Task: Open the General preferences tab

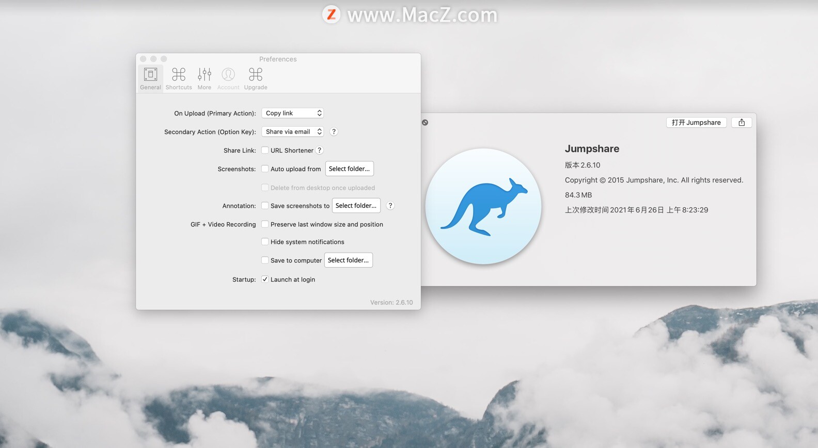Action: tap(150, 78)
